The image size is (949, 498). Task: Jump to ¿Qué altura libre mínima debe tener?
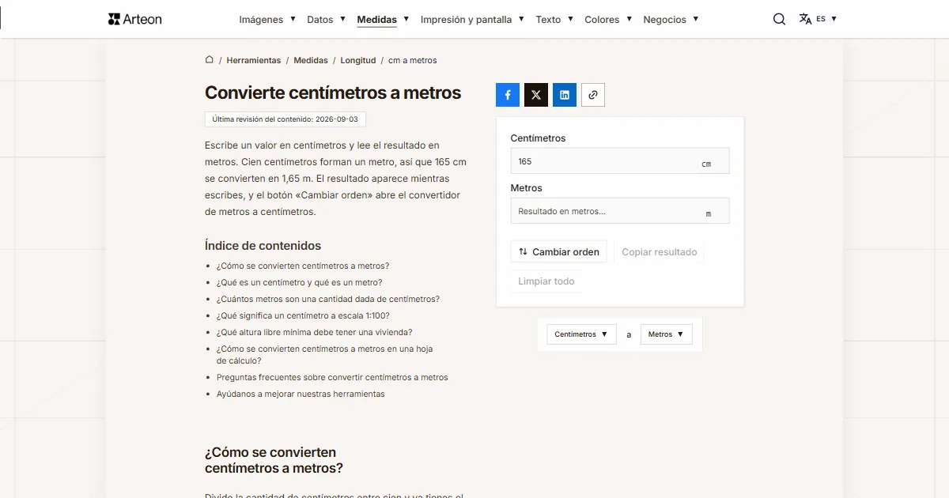(314, 332)
